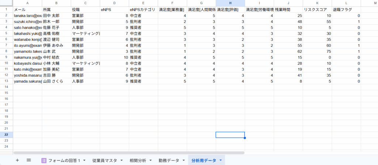Viewport: 378px width, 165px height.
Task: Select the row 22 header
Action: point(6,135)
